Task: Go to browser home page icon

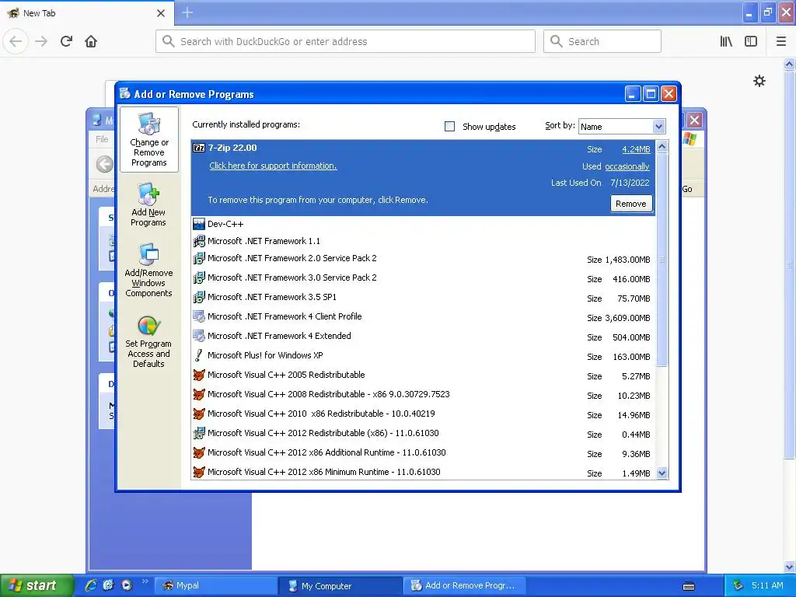Action: click(x=91, y=41)
